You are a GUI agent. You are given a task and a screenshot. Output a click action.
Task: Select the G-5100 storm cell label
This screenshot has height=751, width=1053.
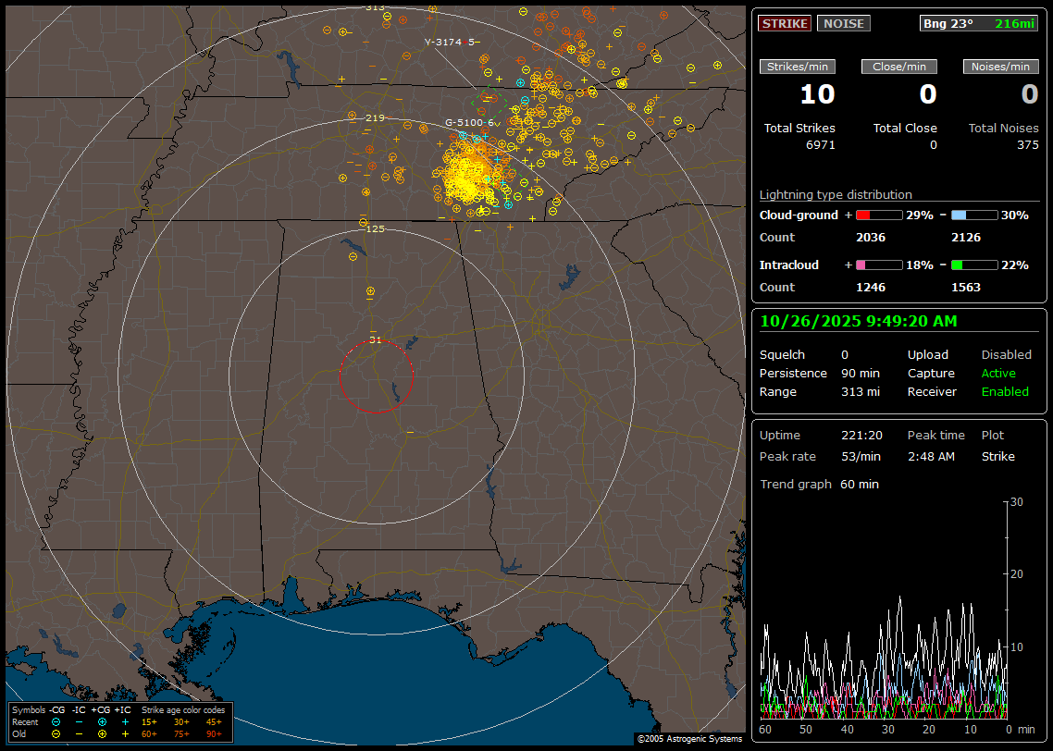click(x=469, y=123)
